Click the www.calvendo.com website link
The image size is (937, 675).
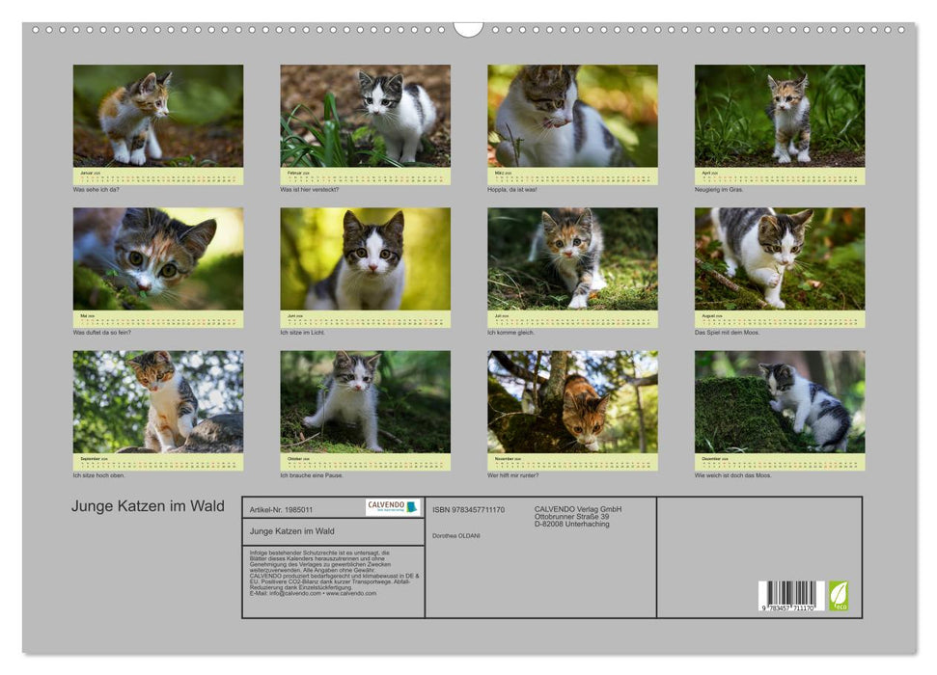(350, 593)
